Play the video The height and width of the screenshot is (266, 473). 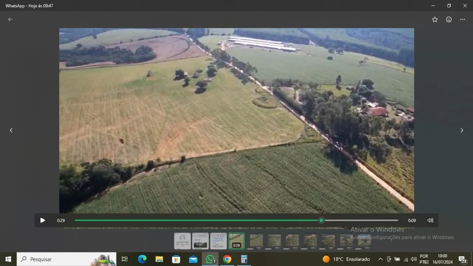coord(42,220)
